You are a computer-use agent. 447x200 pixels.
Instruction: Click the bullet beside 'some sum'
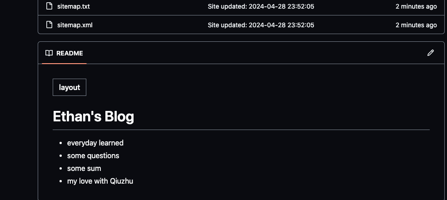coord(60,169)
